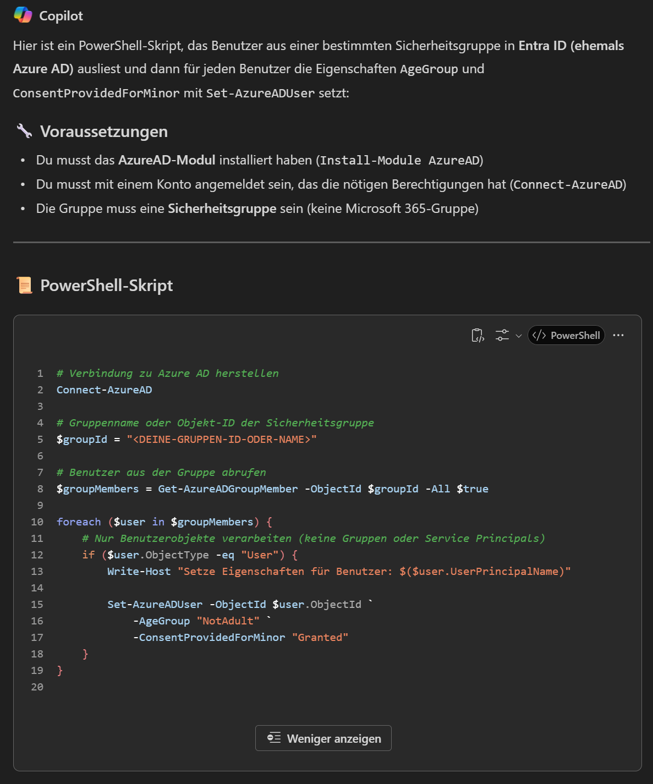
Task: Click the "Granted" value on line 17
Action: click(x=320, y=637)
